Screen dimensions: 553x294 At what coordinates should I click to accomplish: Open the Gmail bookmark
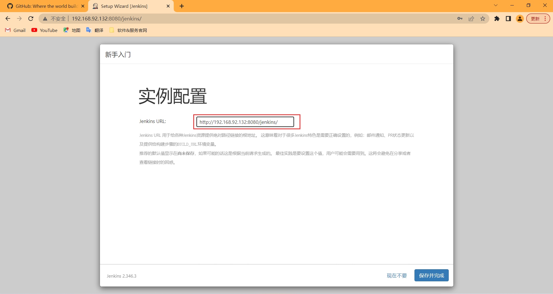click(x=16, y=30)
